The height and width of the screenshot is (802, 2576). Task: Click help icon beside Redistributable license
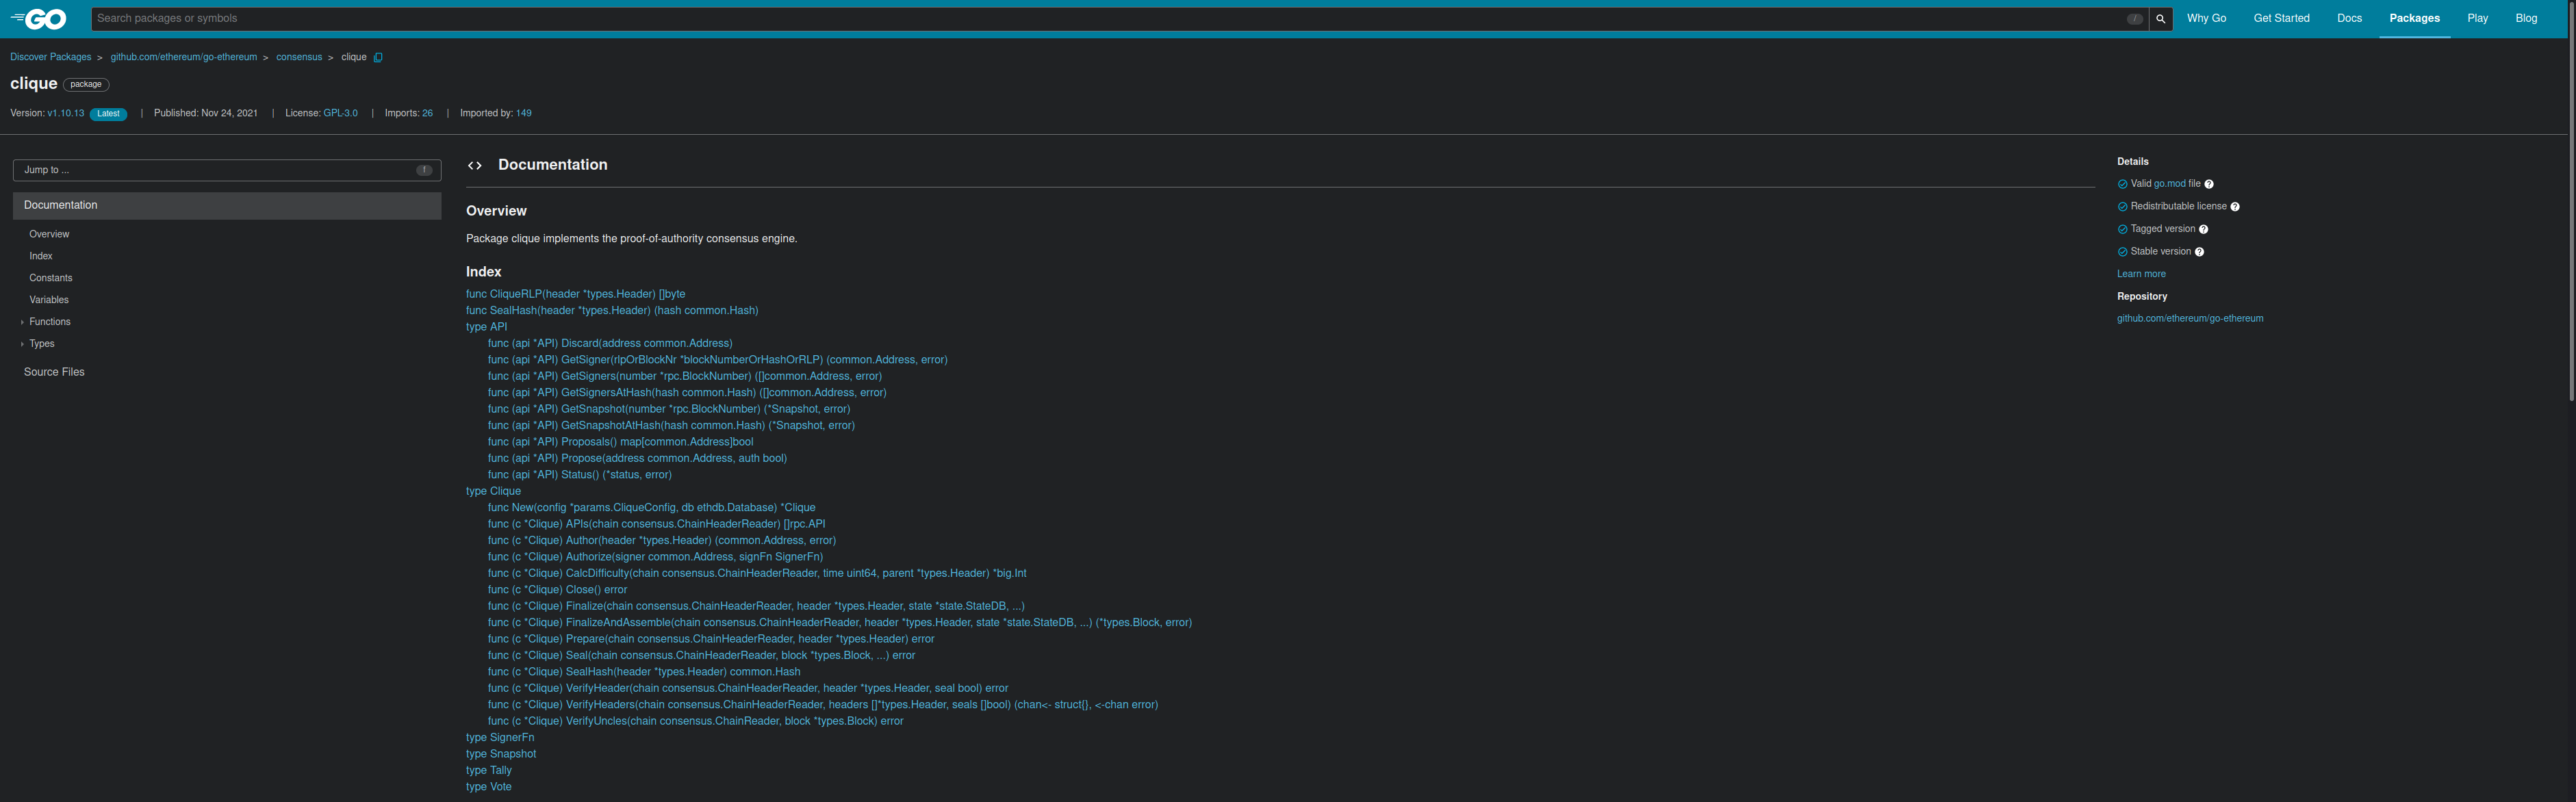[x=2235, y=207]
